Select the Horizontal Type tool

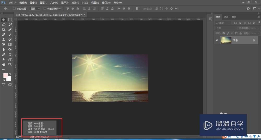[10, 54]
